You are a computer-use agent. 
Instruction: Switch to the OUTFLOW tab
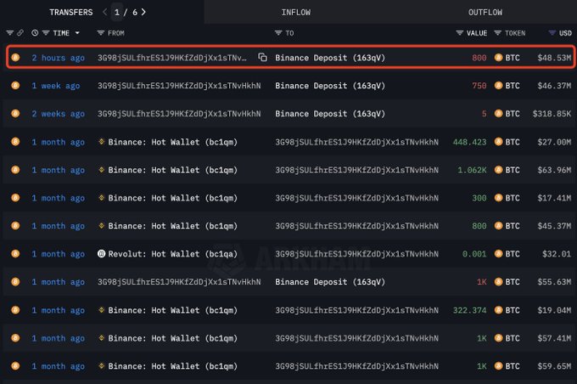485,12
